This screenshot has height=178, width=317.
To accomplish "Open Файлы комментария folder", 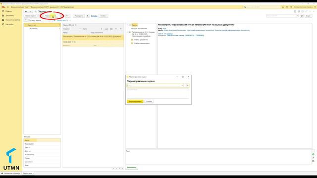I will point(142,43).
